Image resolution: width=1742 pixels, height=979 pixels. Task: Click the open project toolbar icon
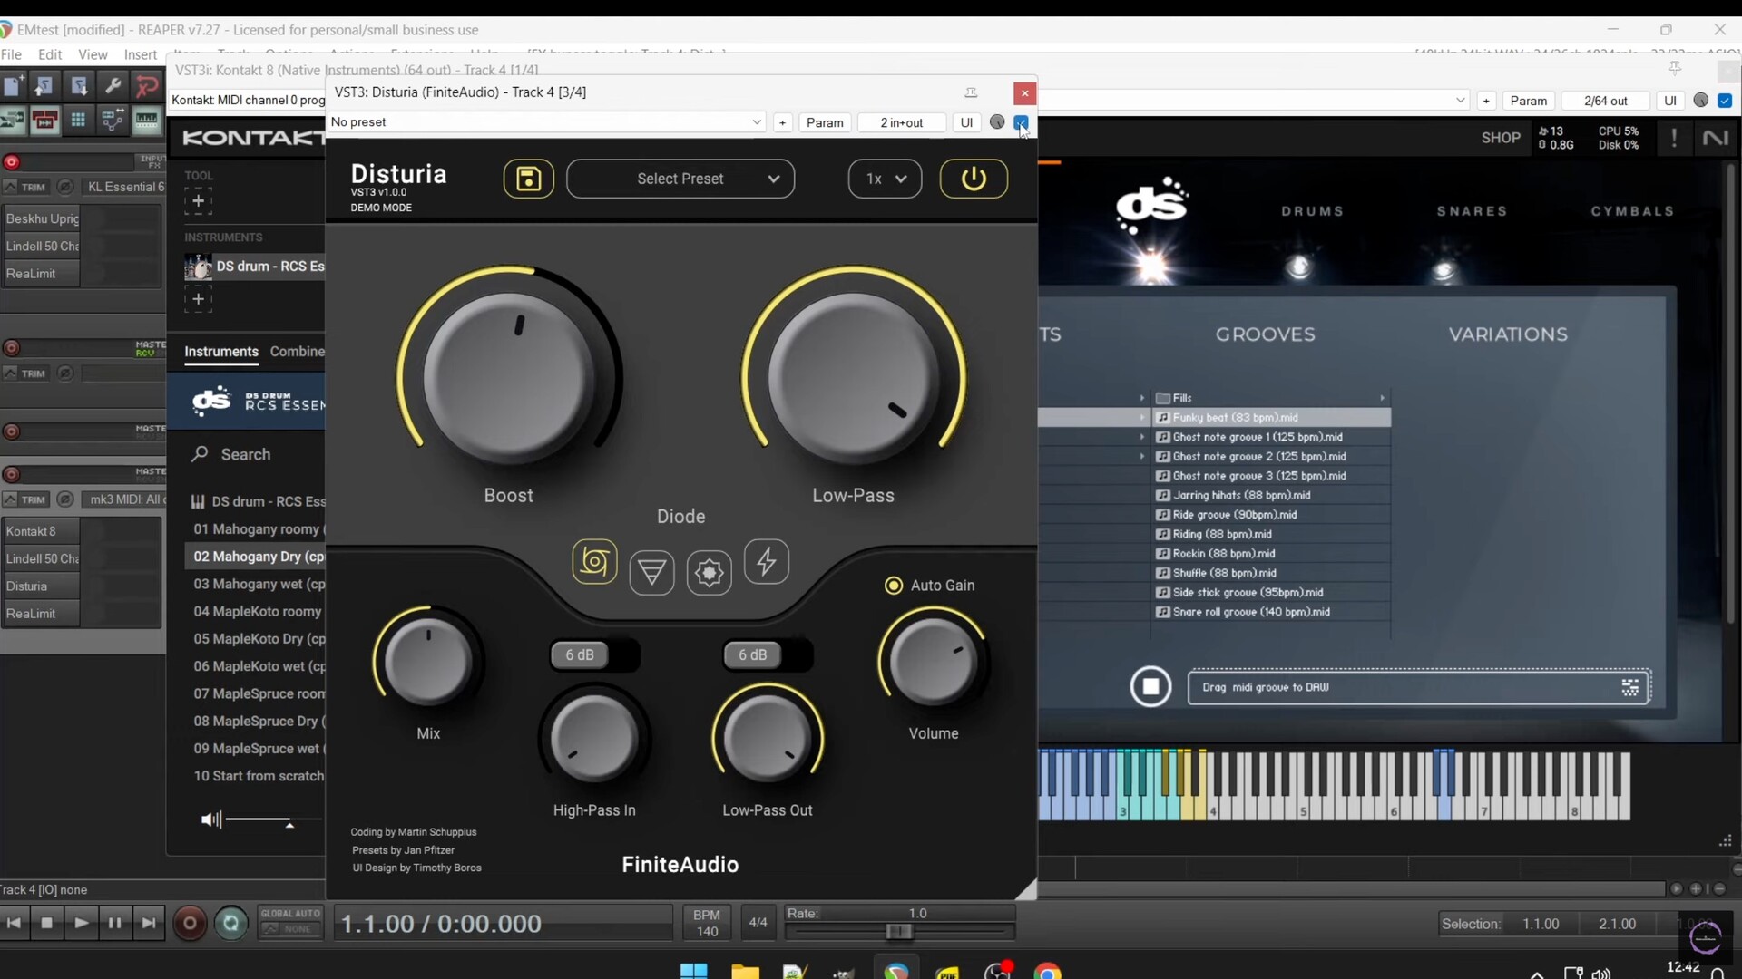[44, 86]
